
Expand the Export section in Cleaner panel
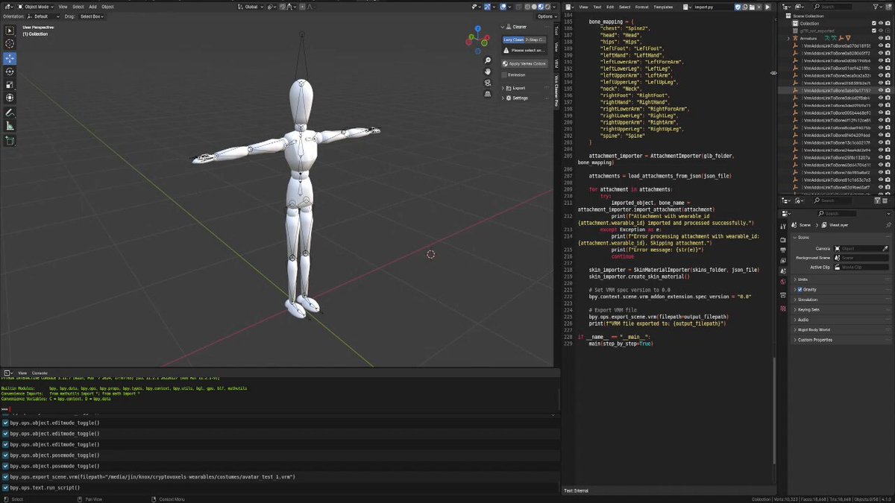[x=518, y=88]
